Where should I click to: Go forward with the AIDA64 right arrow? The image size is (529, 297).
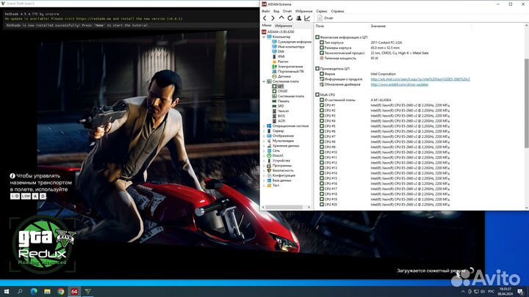[x=273, y=18]
